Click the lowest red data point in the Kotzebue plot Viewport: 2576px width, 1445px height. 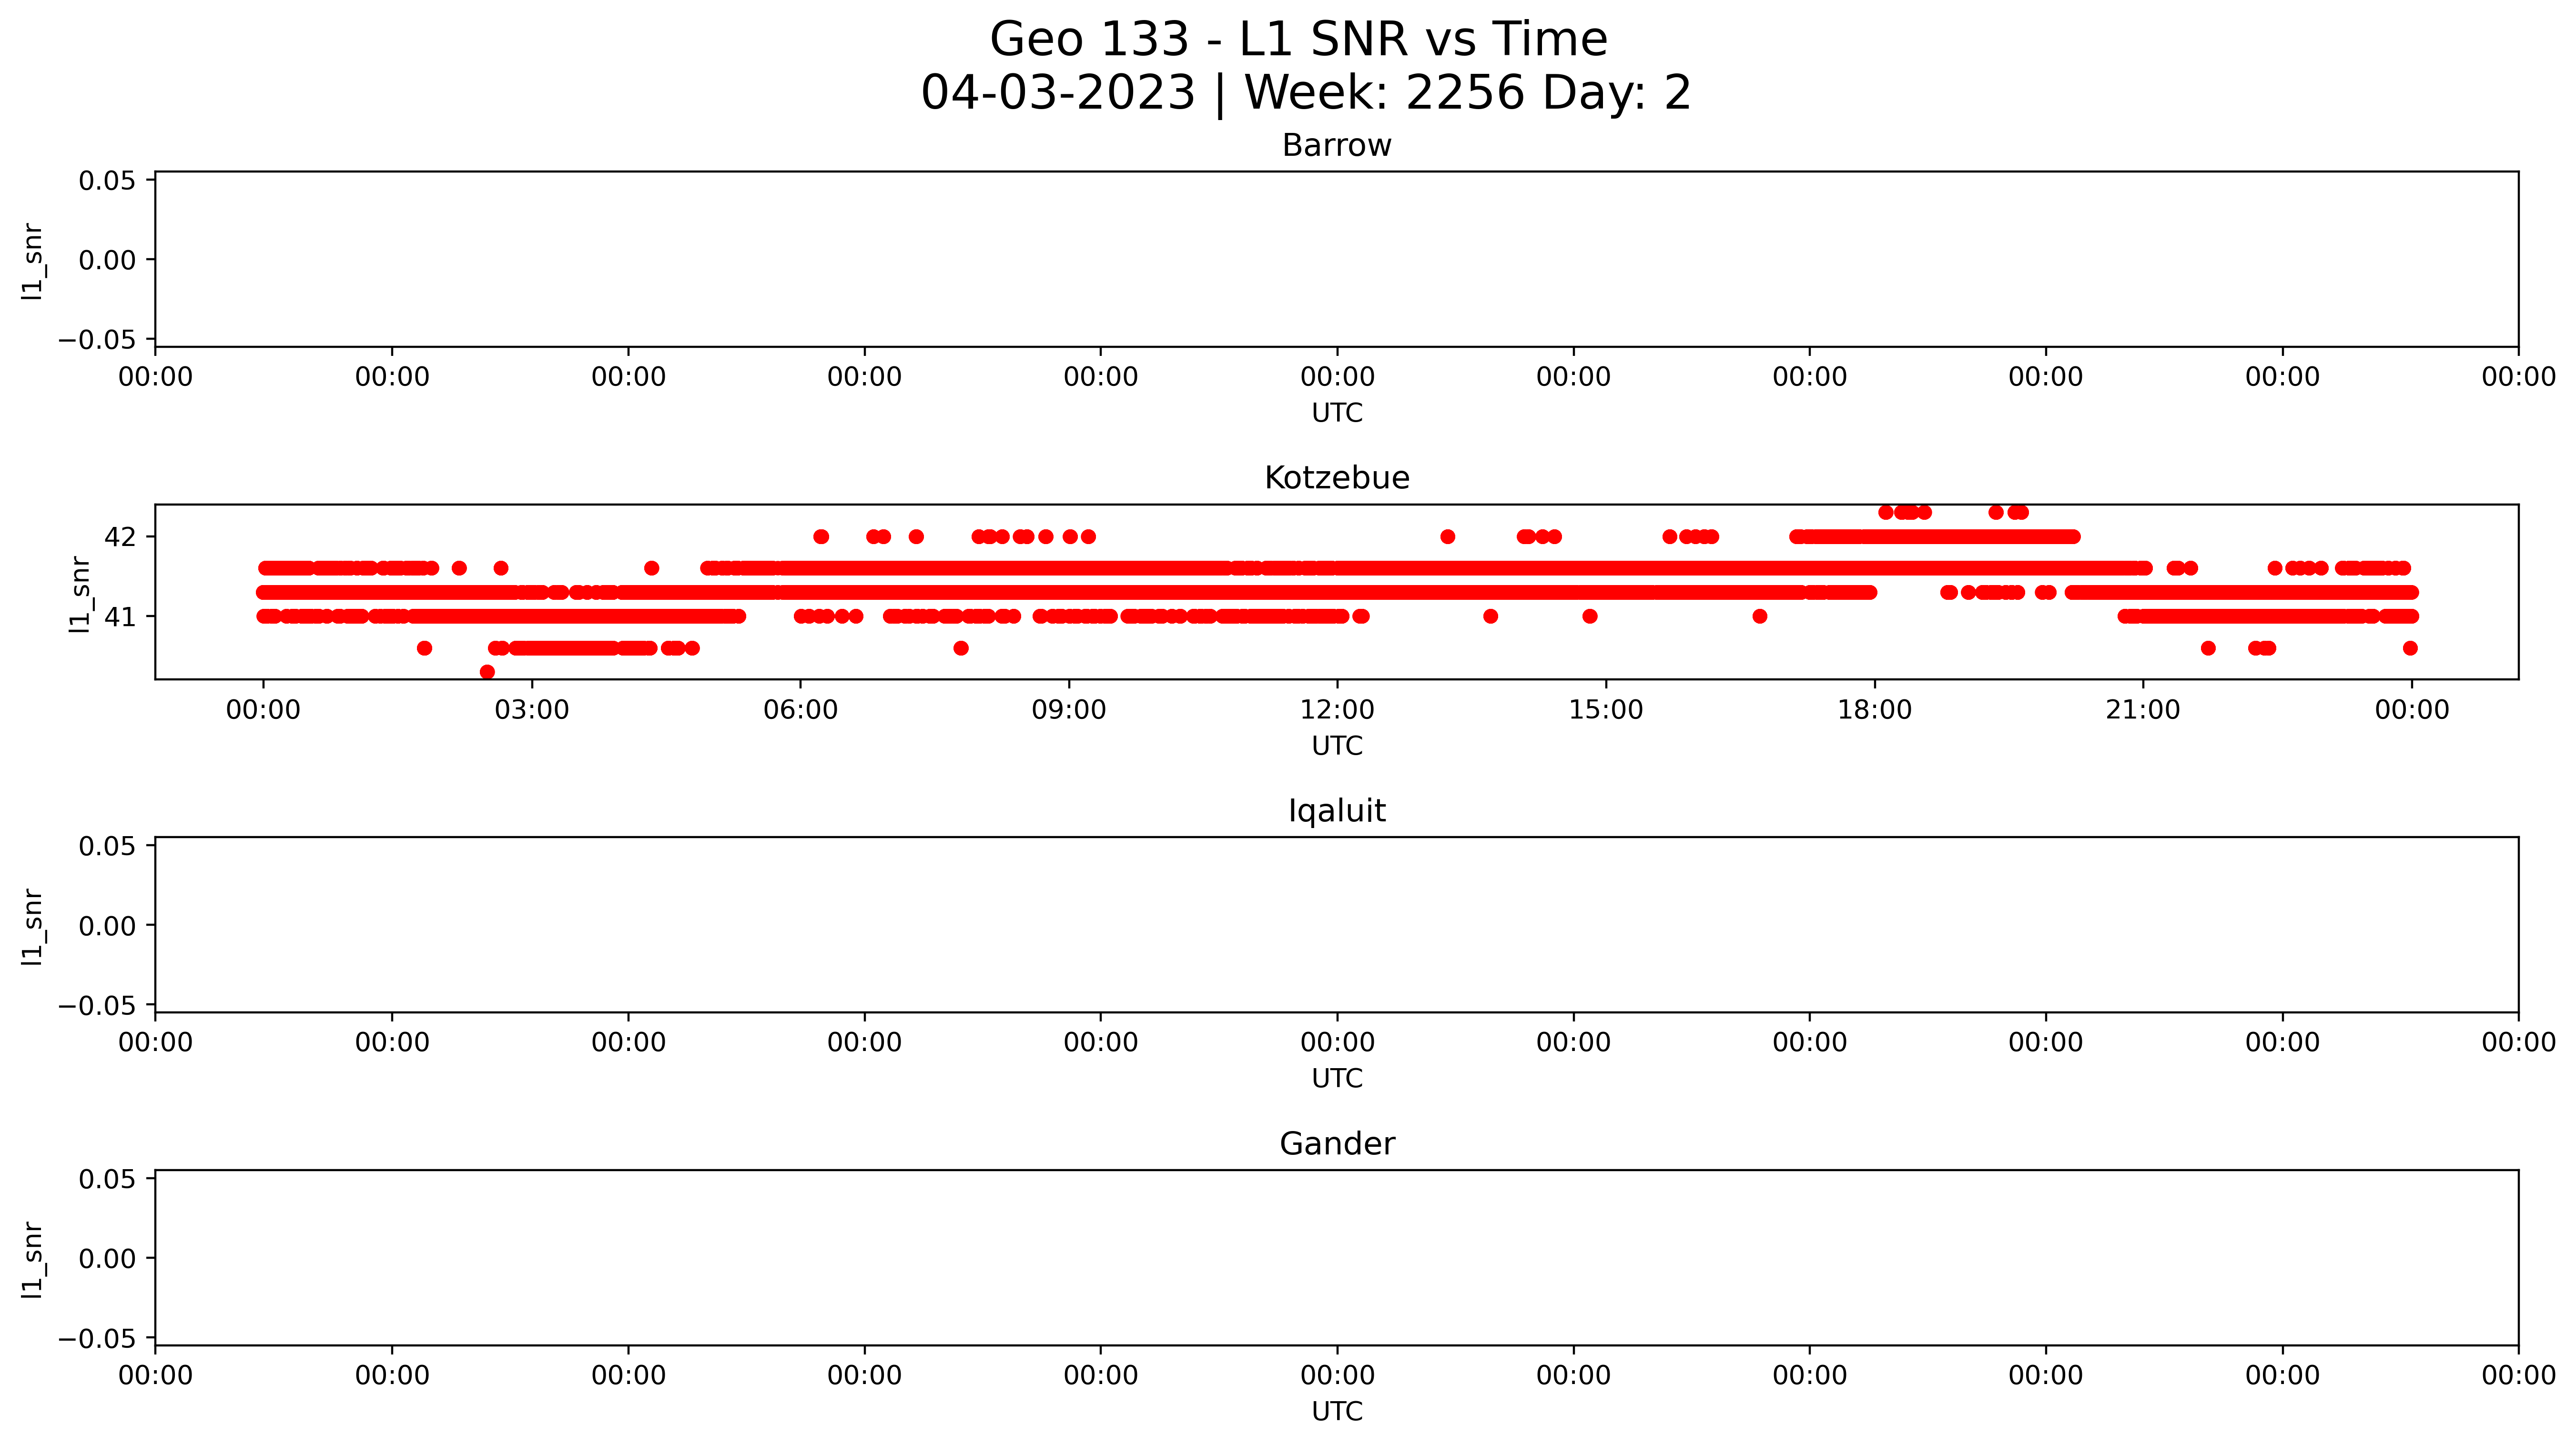487,672
